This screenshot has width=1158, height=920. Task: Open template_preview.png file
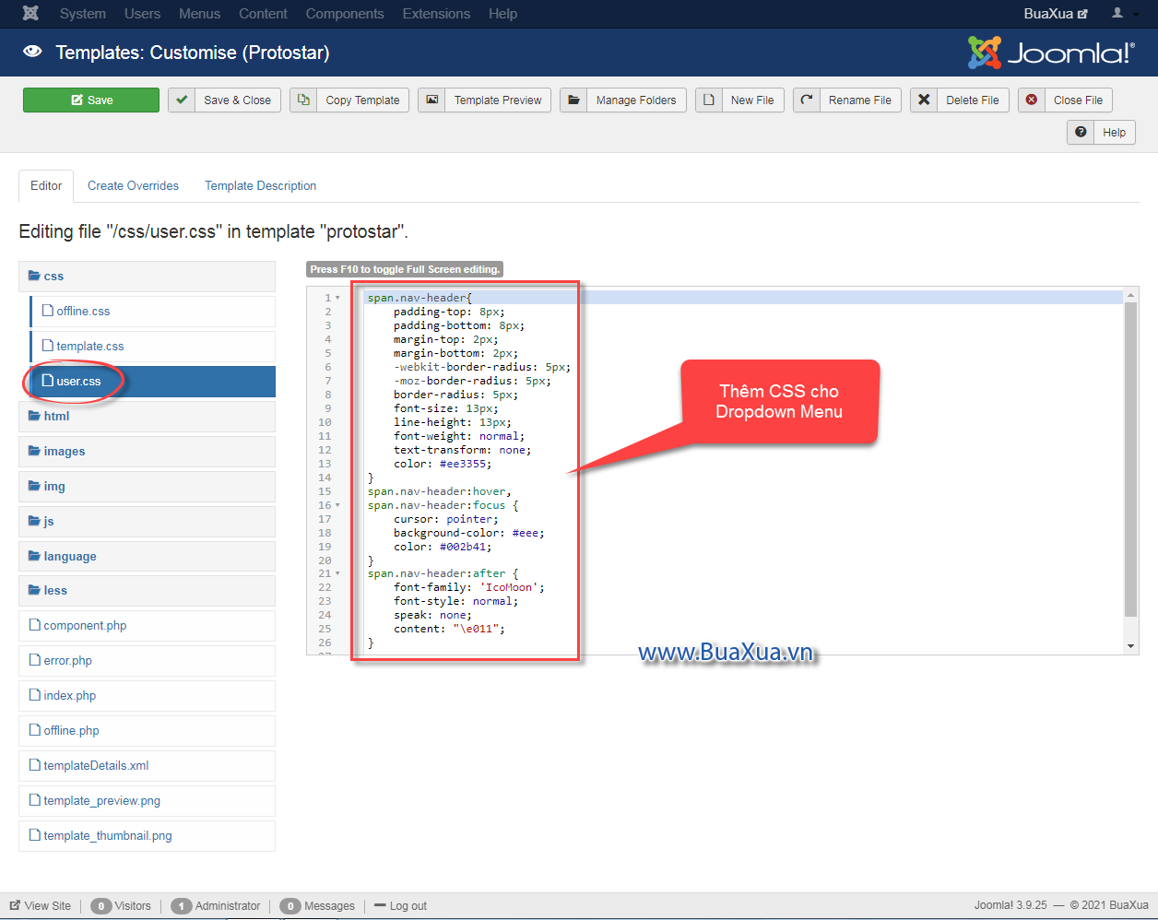pyautogui.click(x=147, y=801)
